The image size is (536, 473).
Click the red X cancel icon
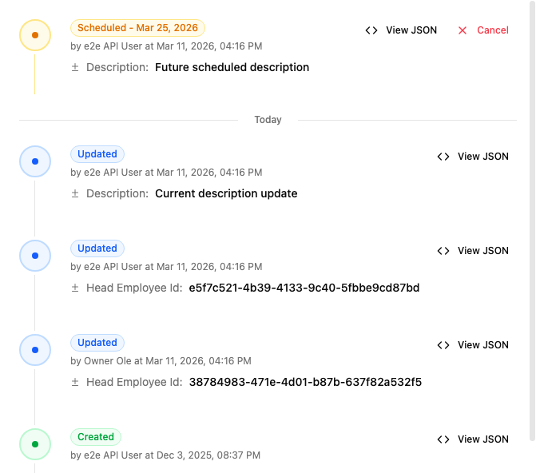[x=463, y=30]
